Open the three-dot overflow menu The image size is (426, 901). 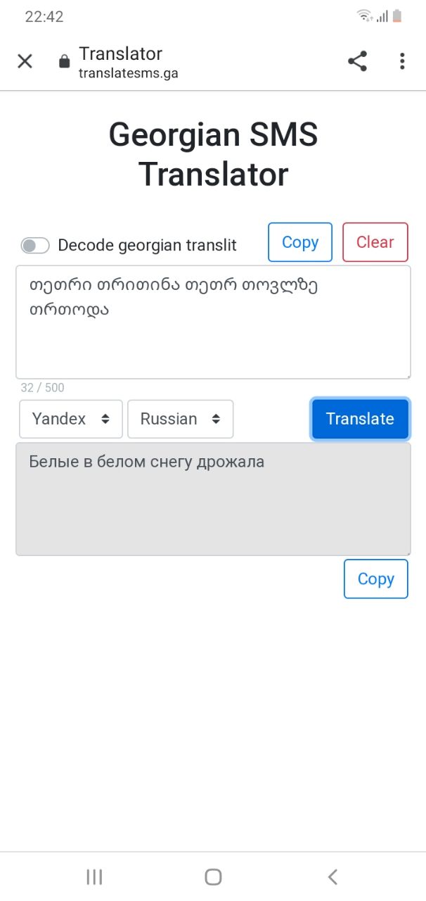click(x=402, y=61)
